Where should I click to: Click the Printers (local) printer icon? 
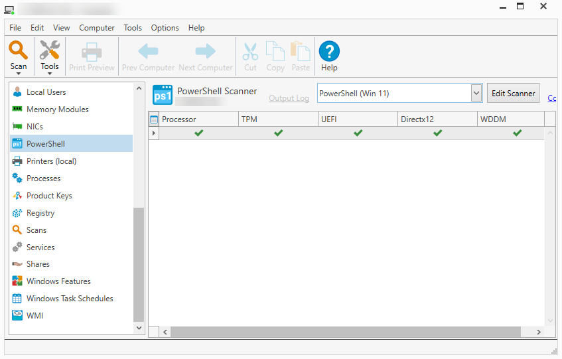click(17, 161)
